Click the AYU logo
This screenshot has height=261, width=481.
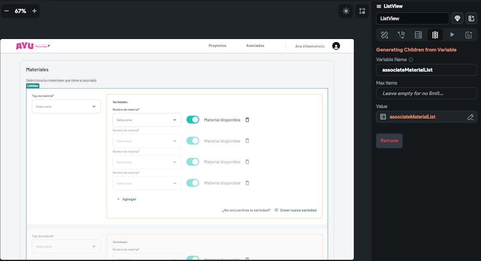tap(33, 46)
